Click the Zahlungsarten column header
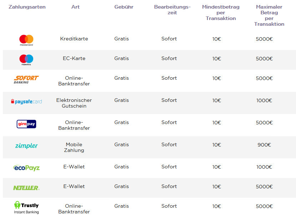 (x=27, y=7)
